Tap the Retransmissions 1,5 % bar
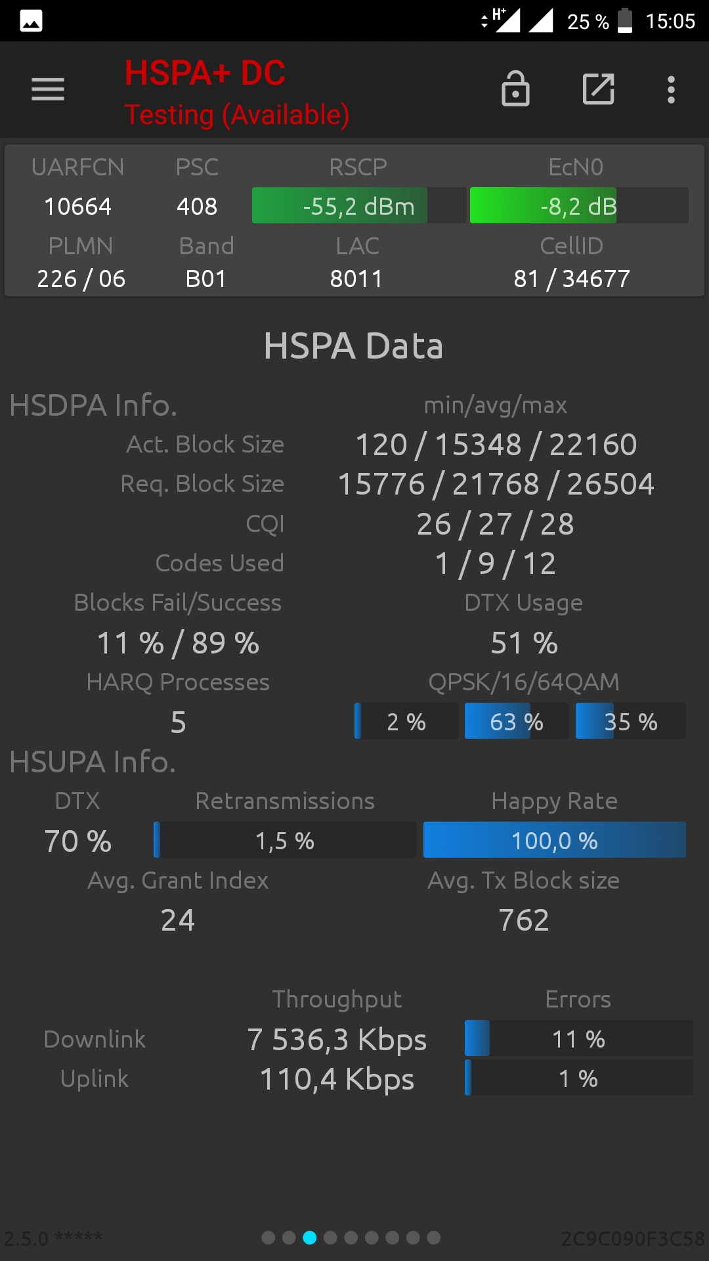Viewport: 709px width, 1261px height. click(x=285, y=840)
